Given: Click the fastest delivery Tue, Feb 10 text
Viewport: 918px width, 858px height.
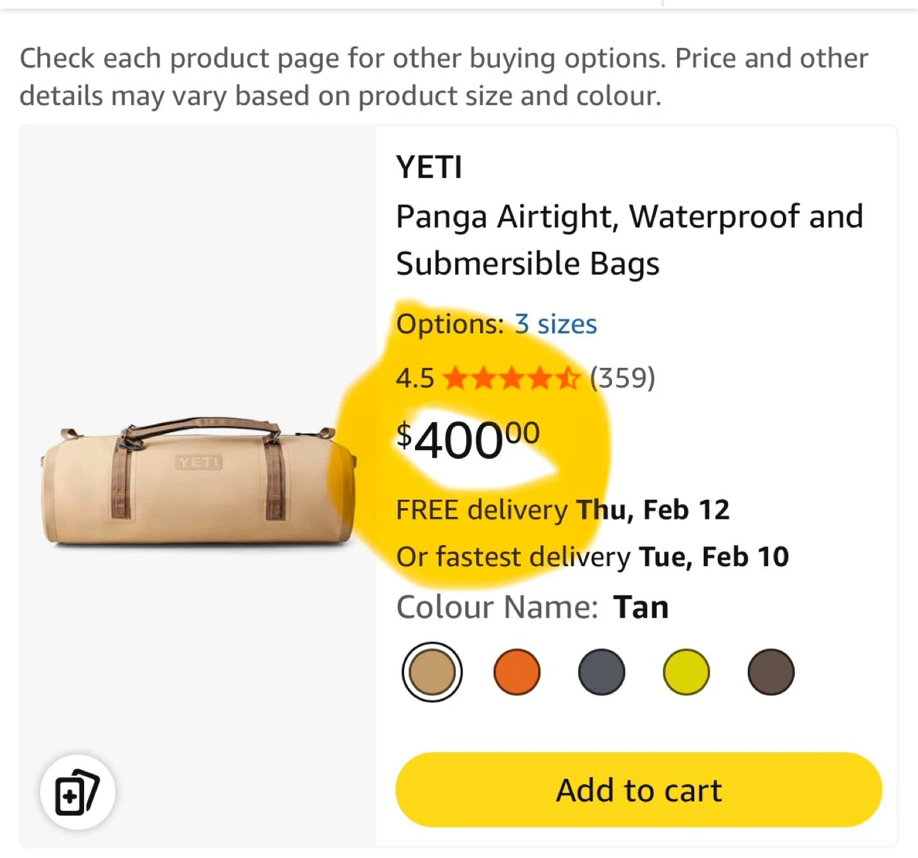Looking at the screenshot, I should coord(592,557).
